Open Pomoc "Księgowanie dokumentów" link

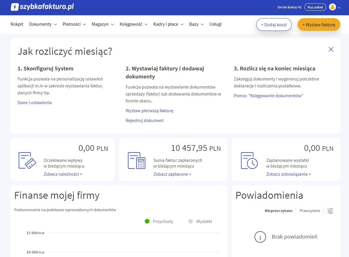268,96
